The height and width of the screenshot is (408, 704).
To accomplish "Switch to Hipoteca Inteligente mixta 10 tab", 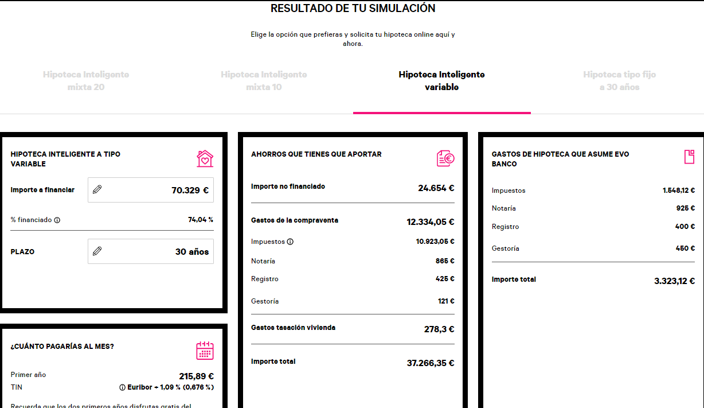I will [264, 81].
